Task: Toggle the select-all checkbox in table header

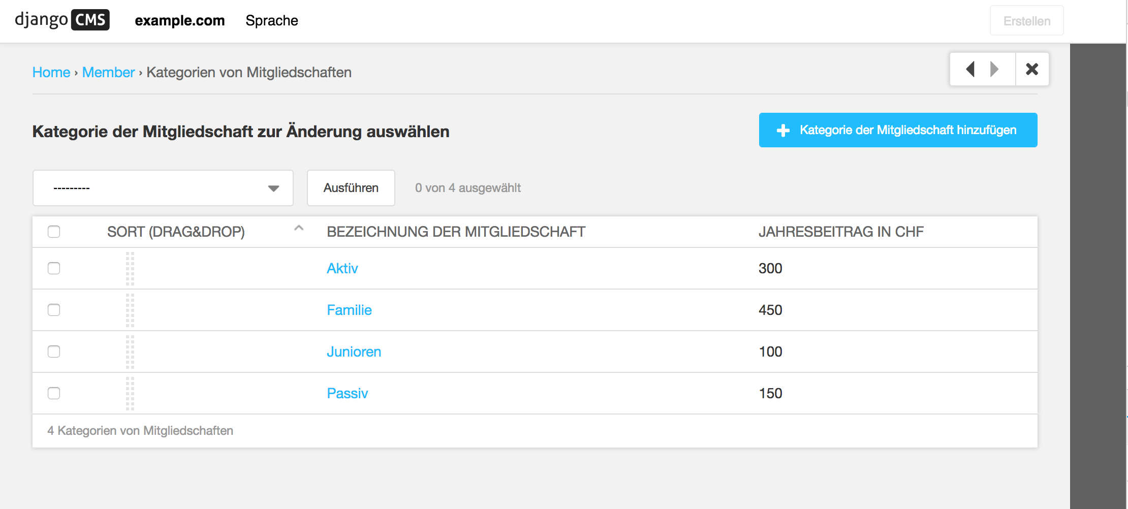Action: click(54, 232)
